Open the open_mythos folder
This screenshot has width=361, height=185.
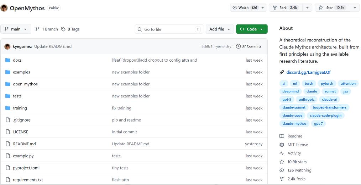point(25,84)
